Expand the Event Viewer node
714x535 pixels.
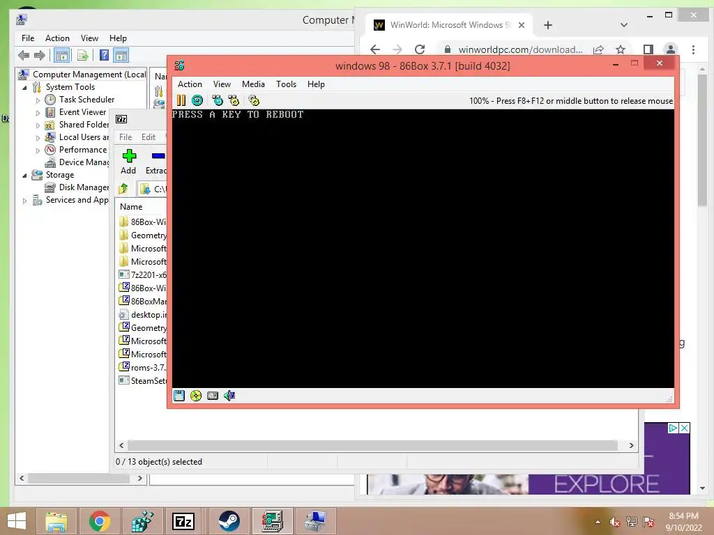[38, 112]
